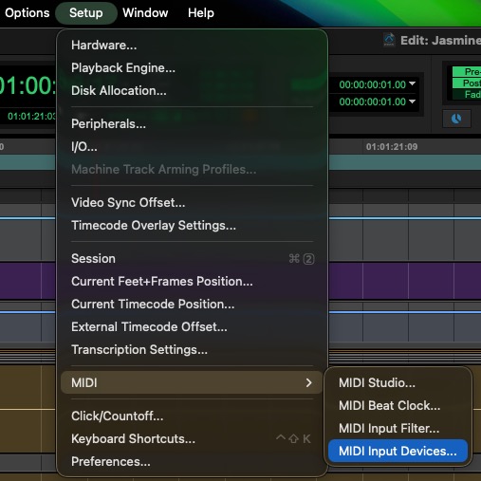This screenshot has height=481, width=481.
Task: Open MIDI Studio... from submenu
Action: coord(398,383)
